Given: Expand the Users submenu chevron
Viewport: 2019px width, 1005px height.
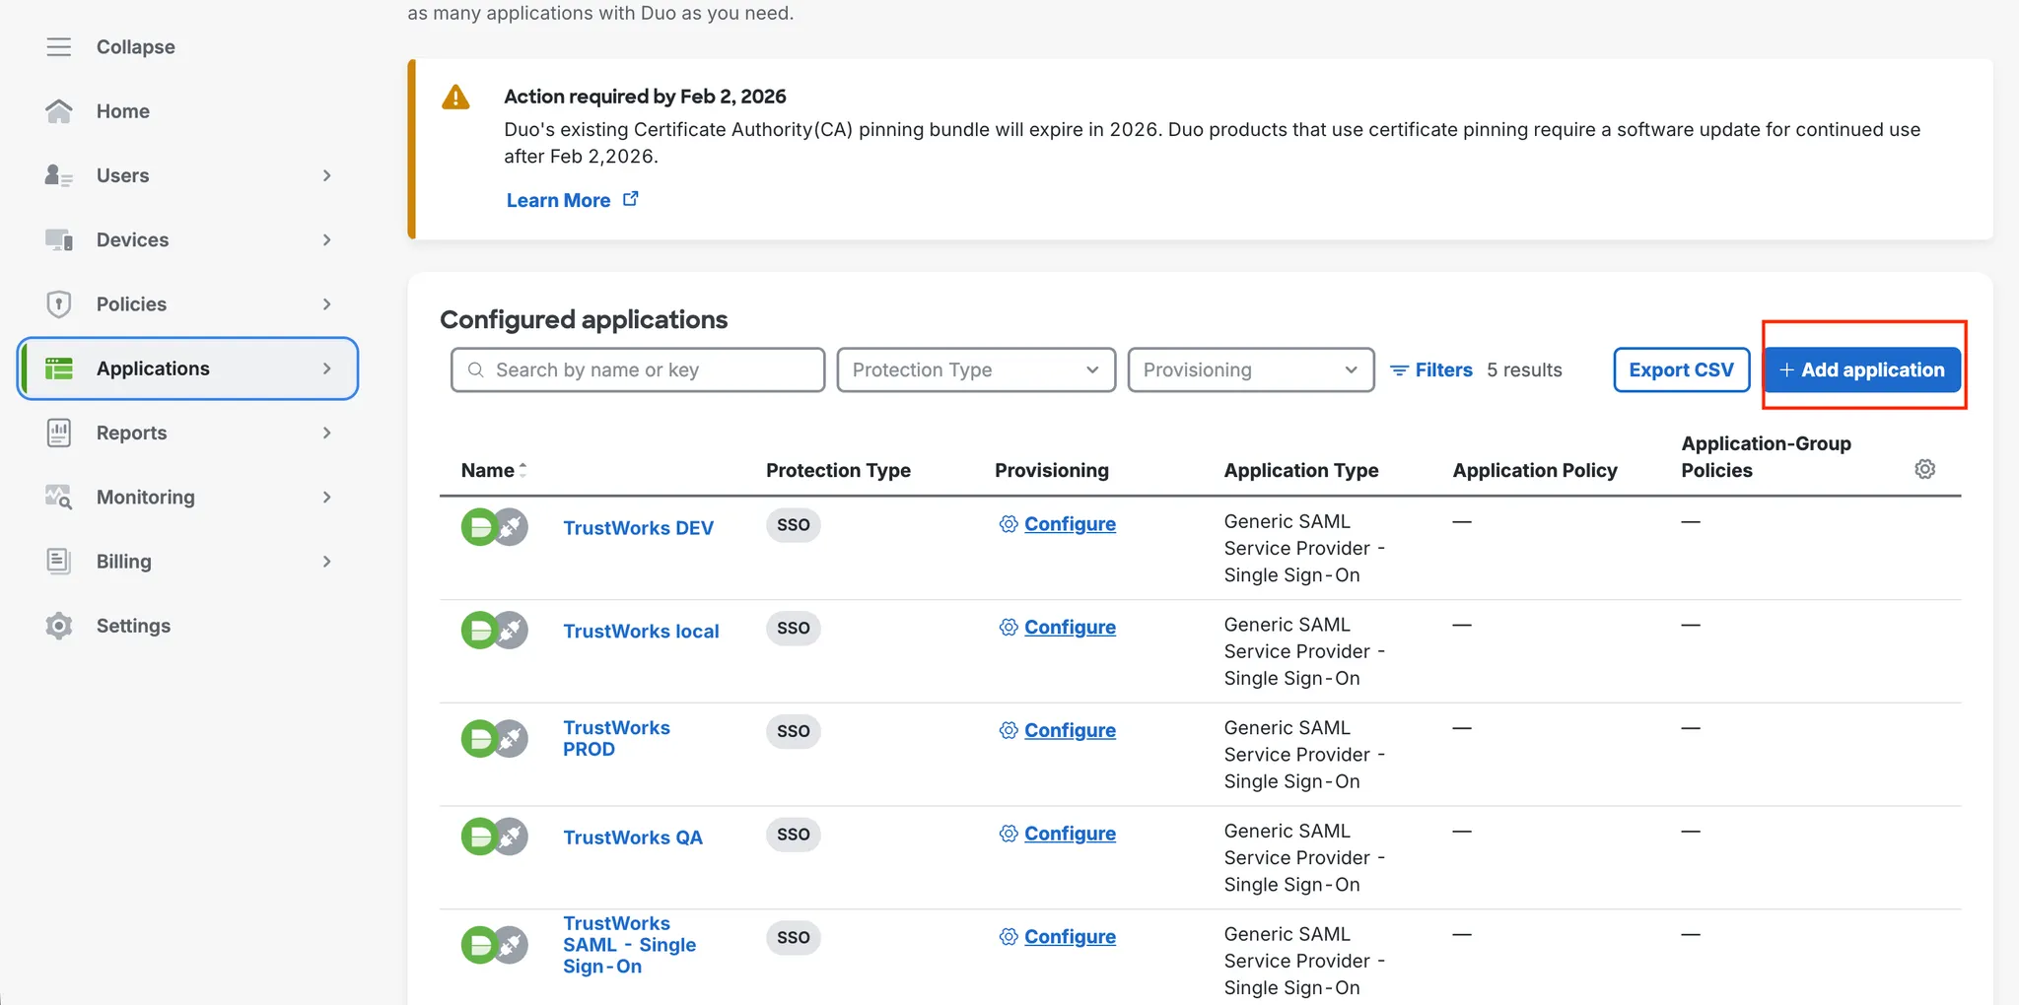Looking at the screenshot, I should coord(326,175).
